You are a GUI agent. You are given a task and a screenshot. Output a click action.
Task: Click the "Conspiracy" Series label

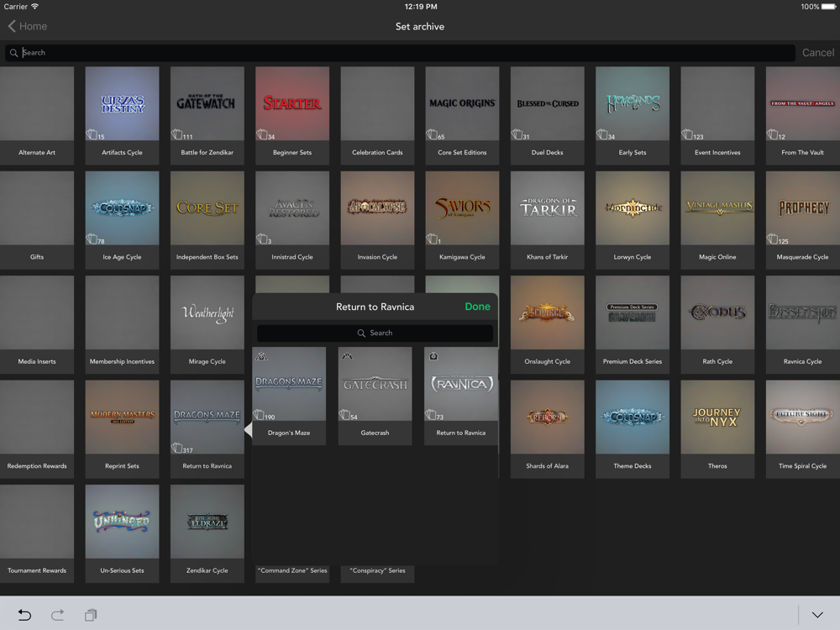coord(378,570)
